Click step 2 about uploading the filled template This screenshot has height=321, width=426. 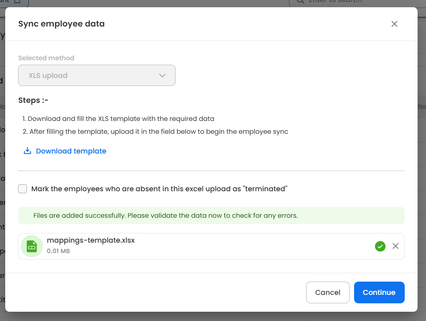tap(156, 131)
